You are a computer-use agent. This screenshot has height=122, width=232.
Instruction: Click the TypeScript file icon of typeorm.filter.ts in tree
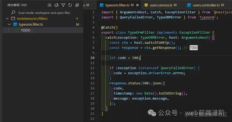pyautogui.click(x=15, y=25)
